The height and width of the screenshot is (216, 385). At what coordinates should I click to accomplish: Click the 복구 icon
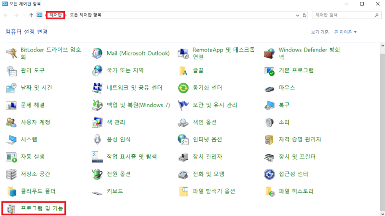coord(269,105)
